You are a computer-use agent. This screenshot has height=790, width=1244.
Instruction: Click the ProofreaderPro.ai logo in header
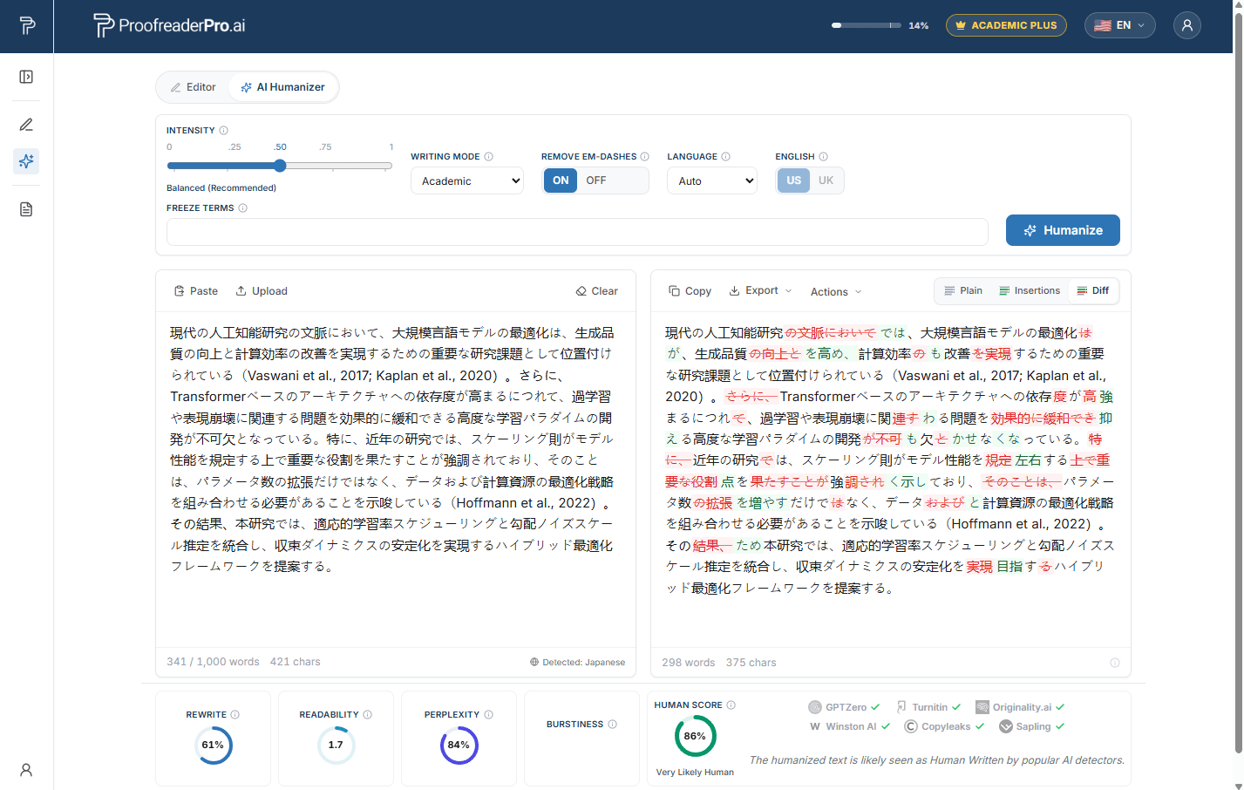click(169, 25)
